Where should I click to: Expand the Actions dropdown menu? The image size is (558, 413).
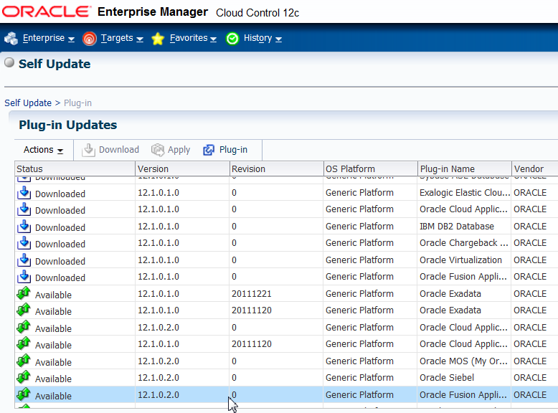coord(44,150)
